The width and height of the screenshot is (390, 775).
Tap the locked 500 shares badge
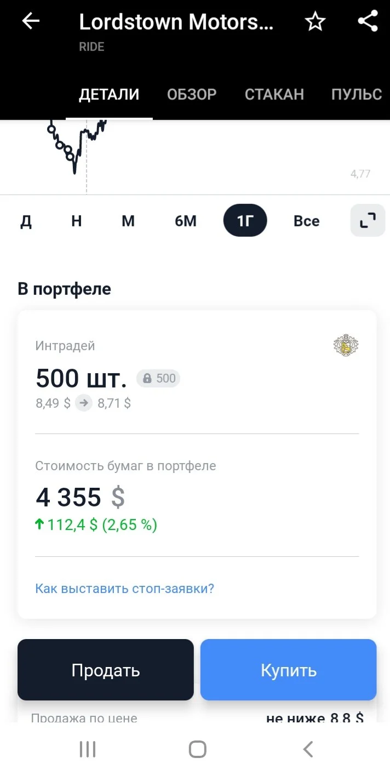(x=158, y=378)
